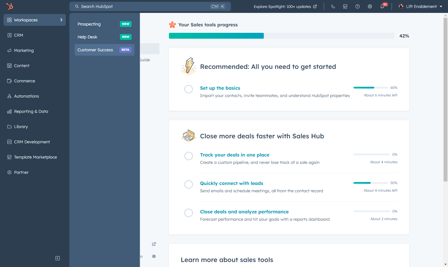Open the marketplace storefront icon
This screenshot has height=267, width=448.
click(345, 6)
